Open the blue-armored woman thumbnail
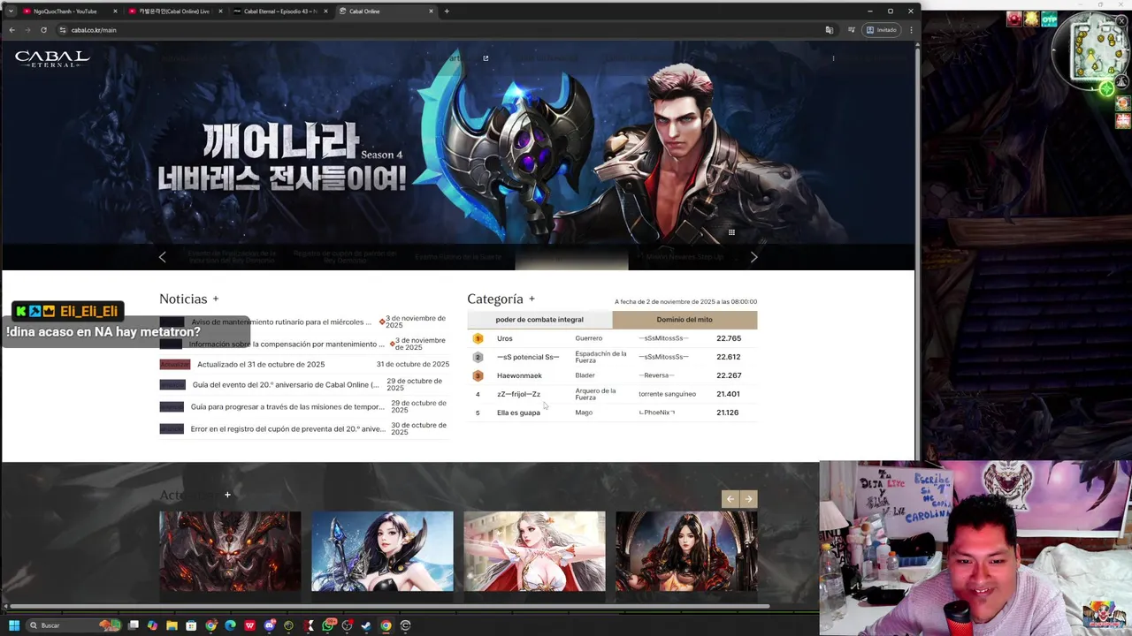Screen dimensions: 1132x636 [x=382, y=551]
